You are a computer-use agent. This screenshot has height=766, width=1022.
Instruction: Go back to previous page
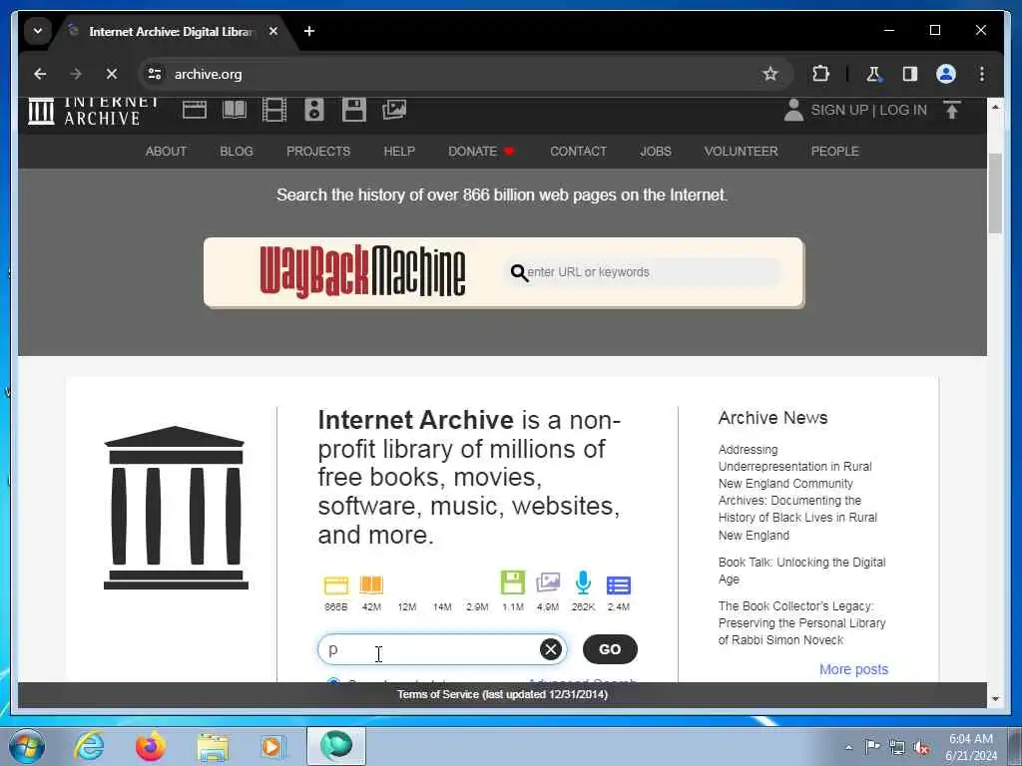pos(40,74)
